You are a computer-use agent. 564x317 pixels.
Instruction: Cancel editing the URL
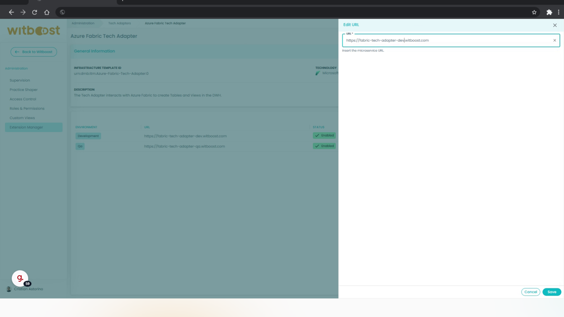[531, 292]
